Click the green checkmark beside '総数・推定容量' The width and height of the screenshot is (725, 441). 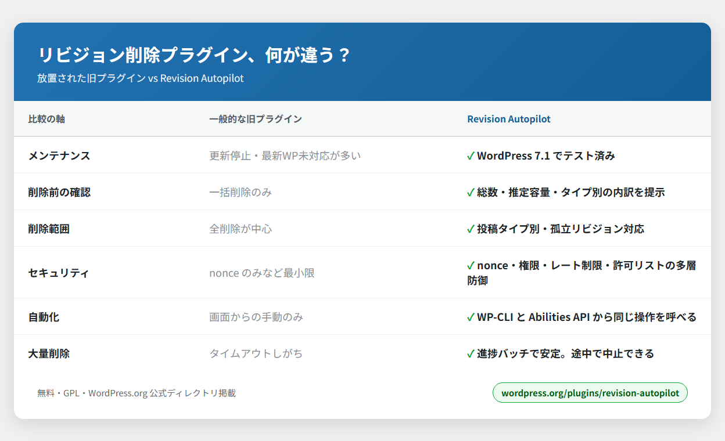coord(471,193)
